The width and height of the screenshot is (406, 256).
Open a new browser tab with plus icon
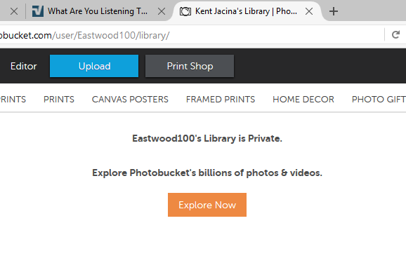tap(334, 11)
